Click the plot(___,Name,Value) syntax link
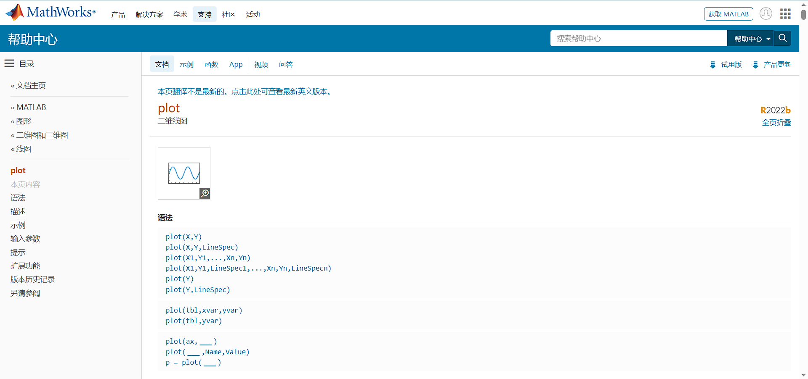Viewport: 808px width, 379px height. pyautogui.click(x=207, y=352)
